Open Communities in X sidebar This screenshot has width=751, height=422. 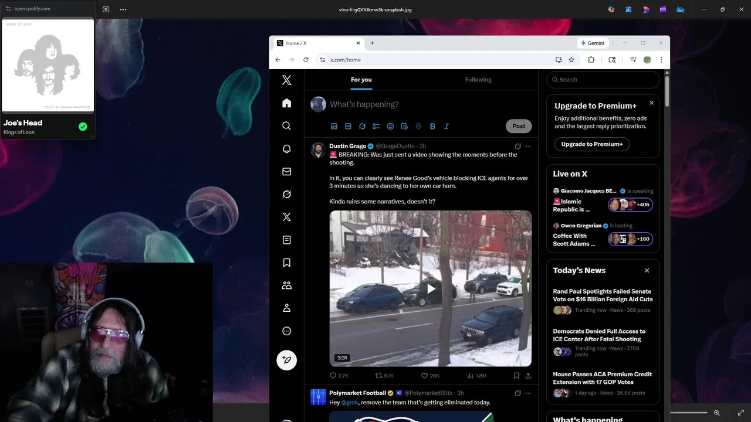[x=286, y=285]
